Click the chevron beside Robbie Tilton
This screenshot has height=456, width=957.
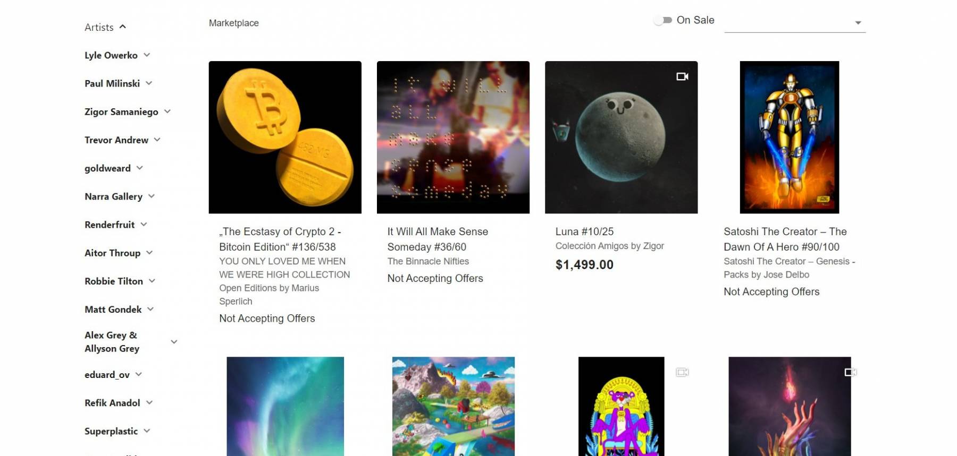(x=152, y=280)
